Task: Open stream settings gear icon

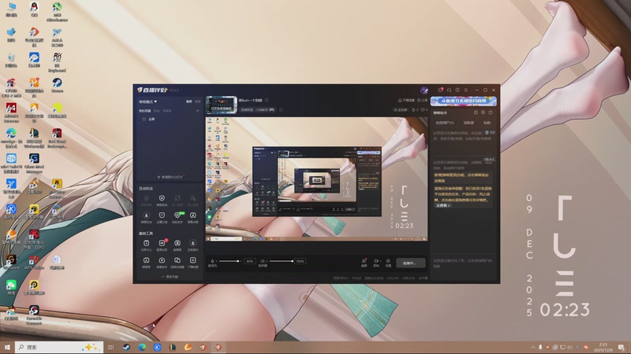Action: click(388, 263)
